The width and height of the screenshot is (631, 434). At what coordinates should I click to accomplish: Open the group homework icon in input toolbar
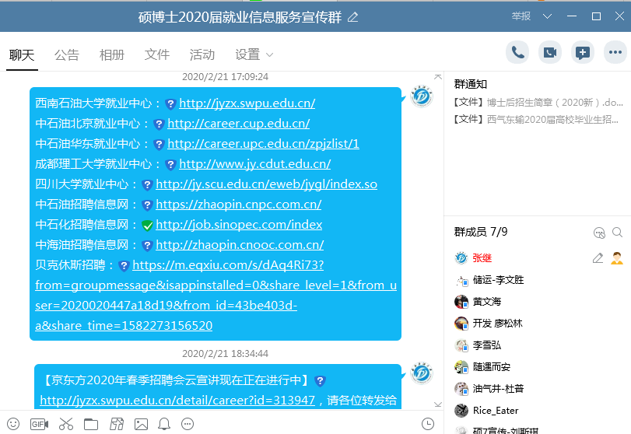coord(116,424)
